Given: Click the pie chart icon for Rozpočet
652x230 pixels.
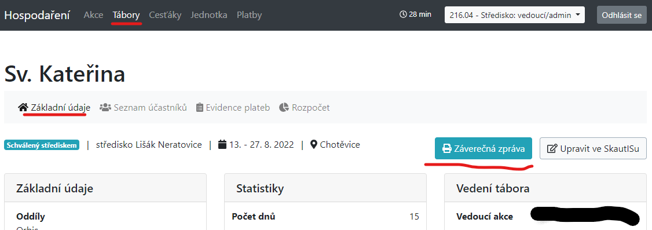Looking at the screenshot, I should (284, 107).
